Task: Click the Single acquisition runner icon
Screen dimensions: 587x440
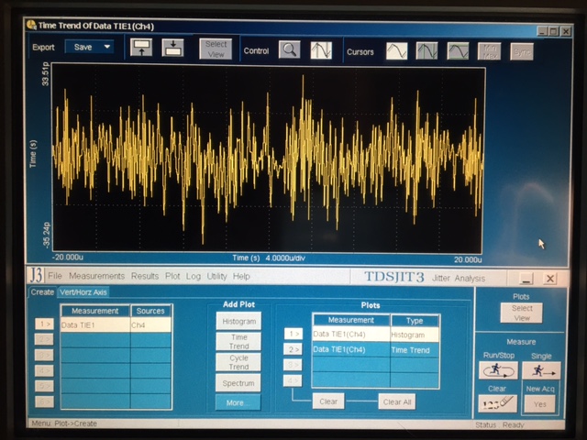Action: click(541, 370)
